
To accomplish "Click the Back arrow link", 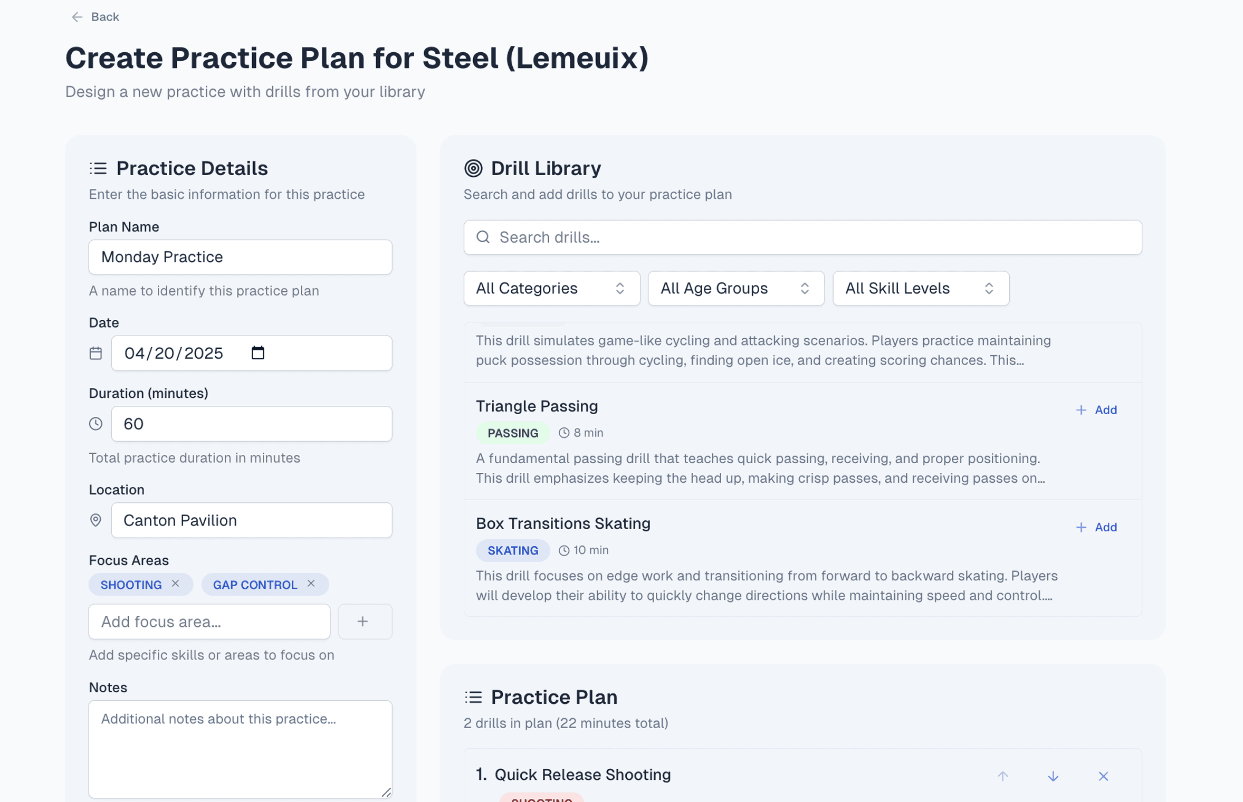I will click(x=95, y=17).
